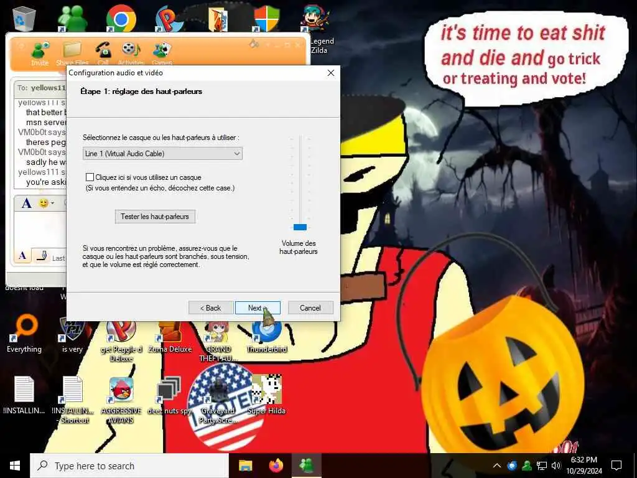The image size is (637, 478).
Task: Click the Messenger tray icon in system tray
Action: click(x=527, y=466)
